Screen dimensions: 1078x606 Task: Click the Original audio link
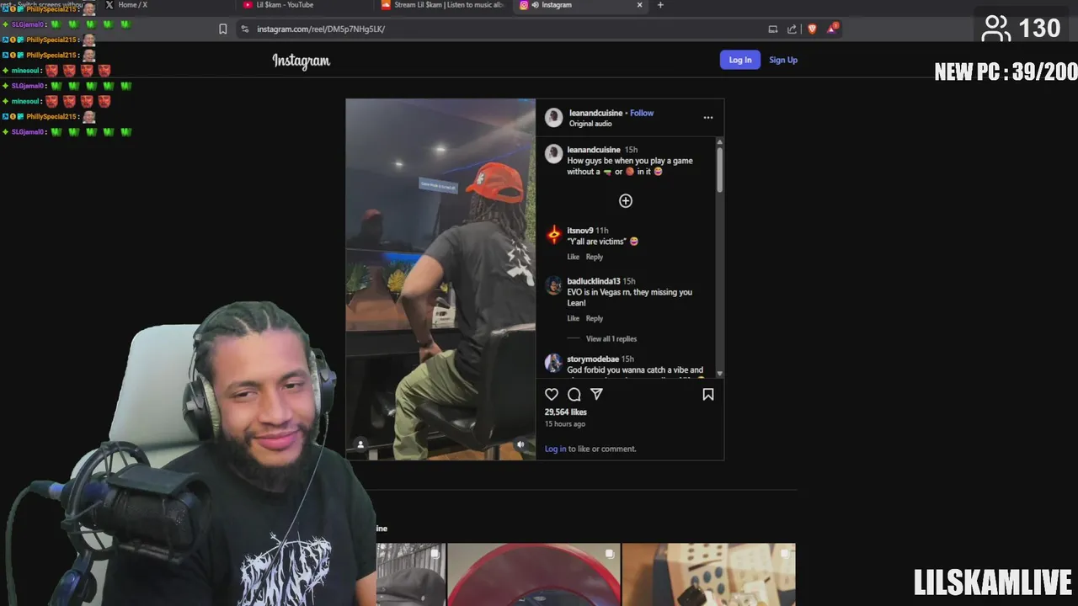(x=590, y=124)
